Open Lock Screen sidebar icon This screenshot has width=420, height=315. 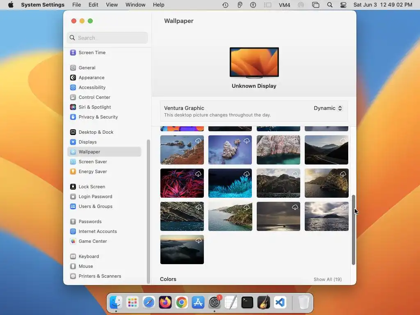pos(73,187)
